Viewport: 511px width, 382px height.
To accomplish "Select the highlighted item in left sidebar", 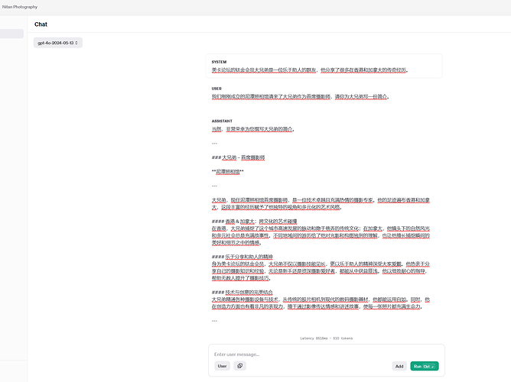I will (11, 34).
